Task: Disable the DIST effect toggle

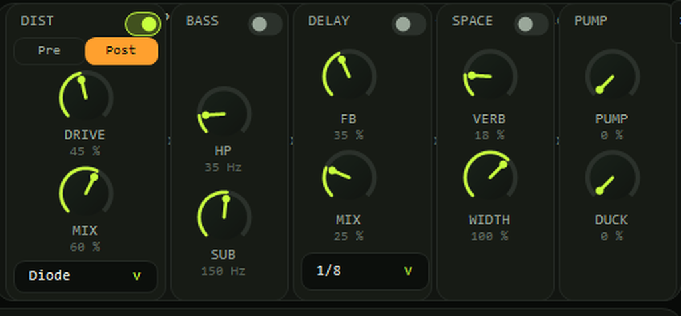Action: (143, 24)
